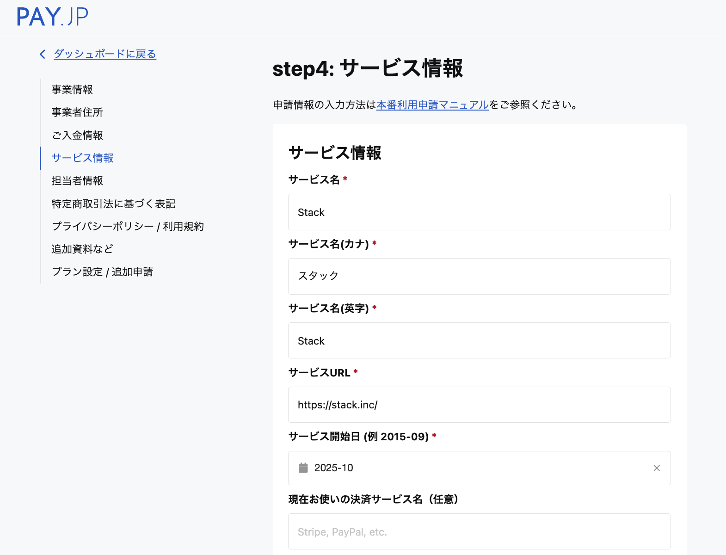Select サービス情報 in the sidebar
The height and width of the screenshot is (555, 726).
(82, 158)
